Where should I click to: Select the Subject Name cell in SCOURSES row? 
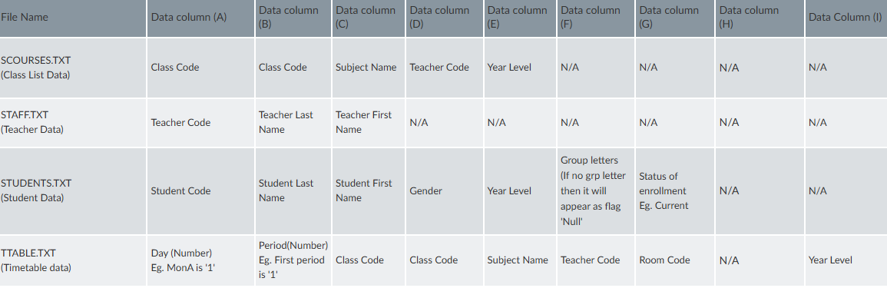point(369,68)
